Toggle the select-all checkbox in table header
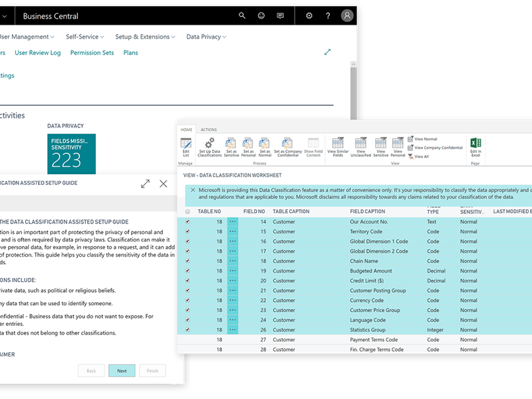The height and width of the screenshot is (399, 532). tap(188, 211)
